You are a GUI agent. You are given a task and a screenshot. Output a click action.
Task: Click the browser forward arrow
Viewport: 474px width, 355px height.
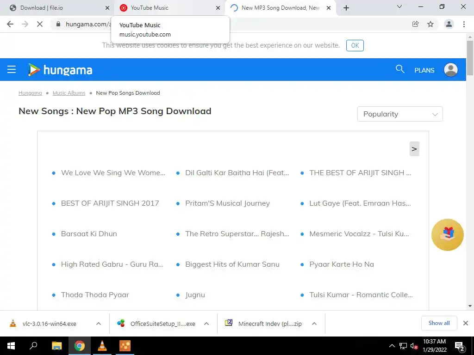coord(25,24)
